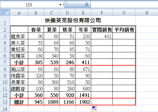Click the subtotal 411 cell
Image resolution: width=158 pixels, height=112 pixels.
83,62
